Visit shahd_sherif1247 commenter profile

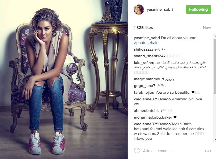pos(150,56)
